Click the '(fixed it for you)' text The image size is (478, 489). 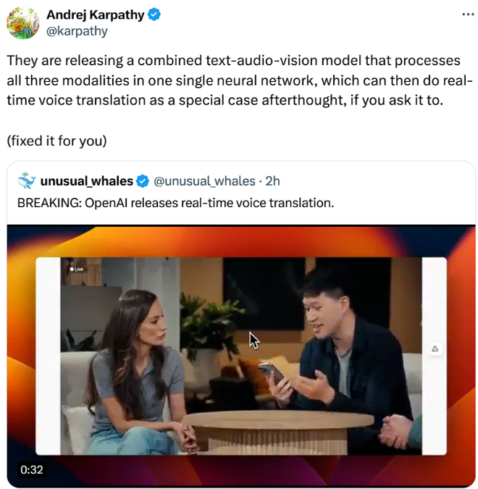[x=56, y=141]
